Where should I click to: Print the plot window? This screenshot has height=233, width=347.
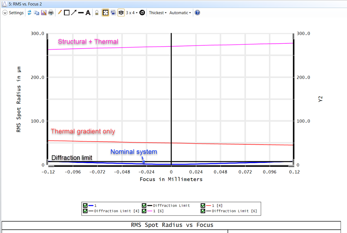click(51, 12)
